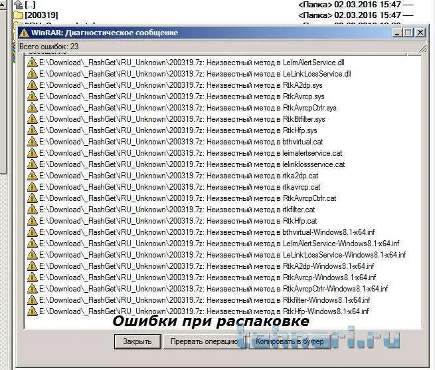
Task: Click scrollbar up arrow in background window
Action: coord(3,5)
